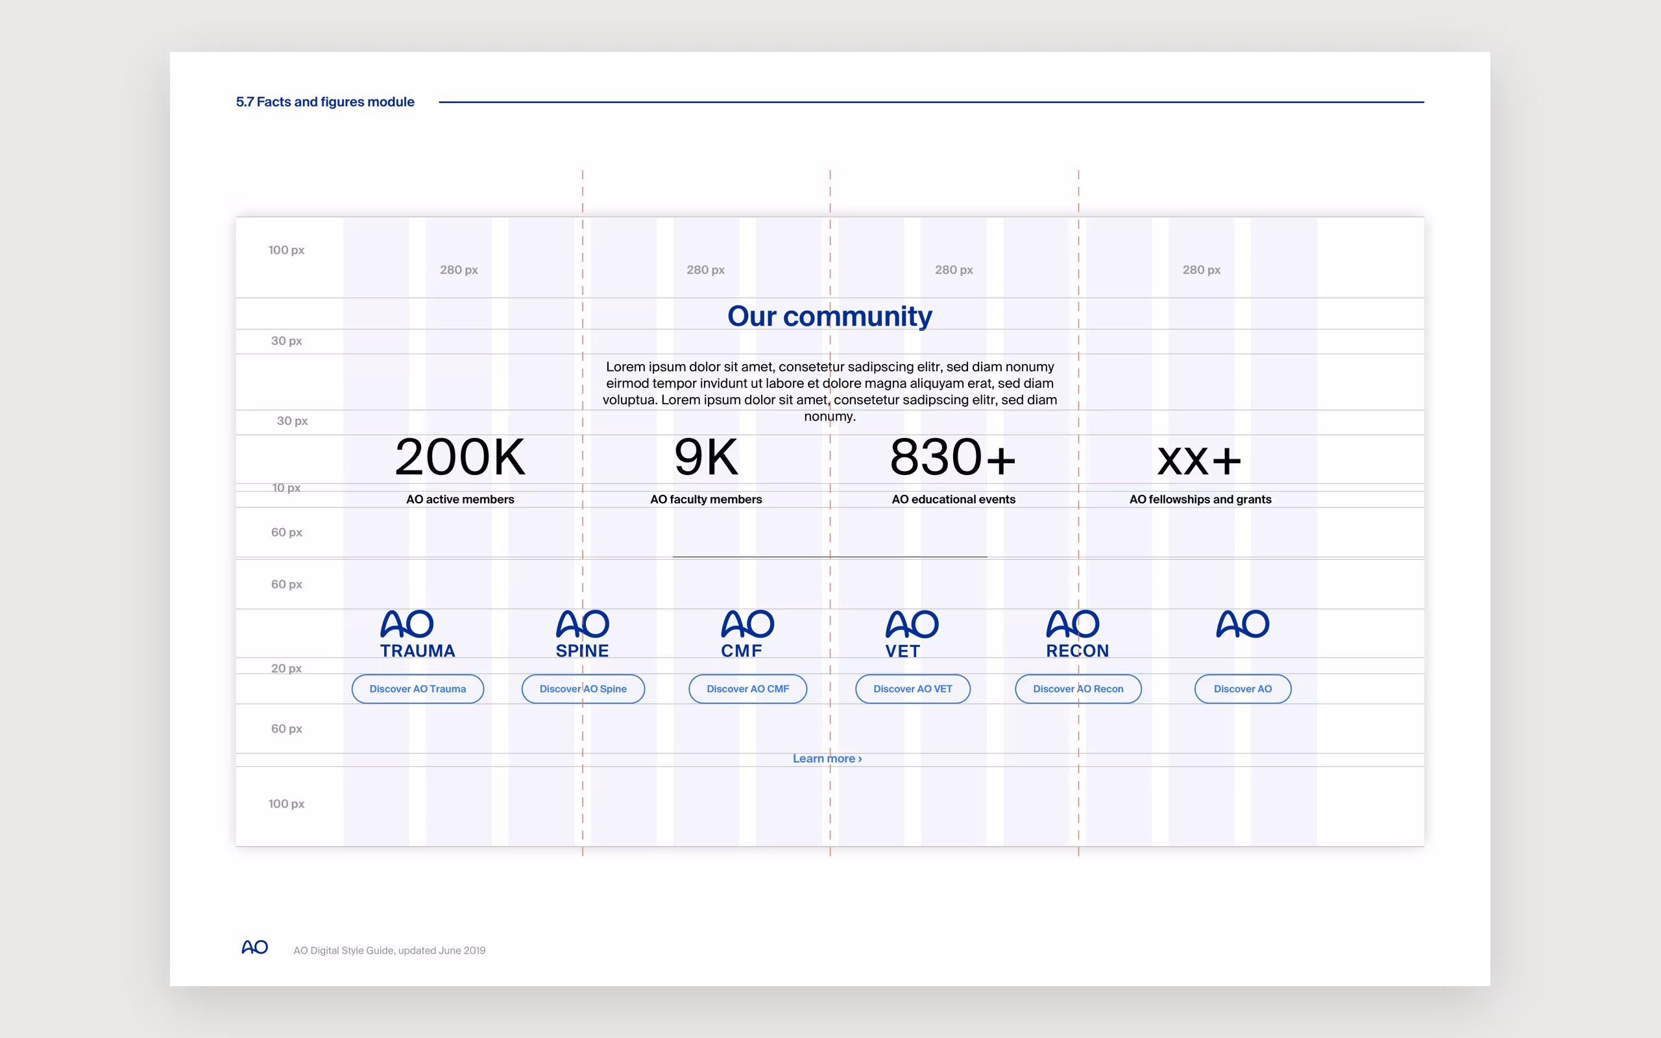Open the Discover AO Trauma button
The height and width of the screenshot is (1038, 1661).
click(x=417, y=688)
